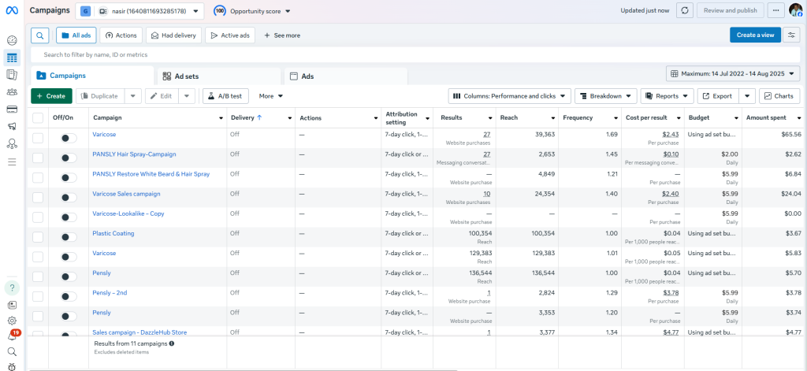This screenshot has height=371, width=807.
Task: Open Events Manager icon in sidebar
Action: pos(12,144)
